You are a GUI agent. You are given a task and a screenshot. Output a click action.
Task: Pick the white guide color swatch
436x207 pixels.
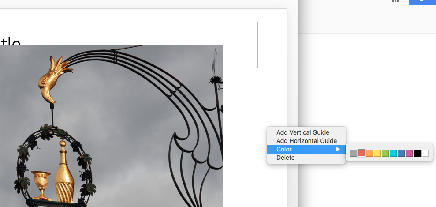click(x=425, y=153)
